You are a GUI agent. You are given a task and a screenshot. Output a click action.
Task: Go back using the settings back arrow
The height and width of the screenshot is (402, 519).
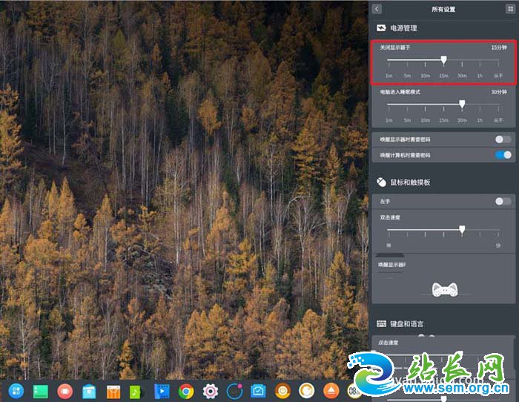tap(377, 9)
